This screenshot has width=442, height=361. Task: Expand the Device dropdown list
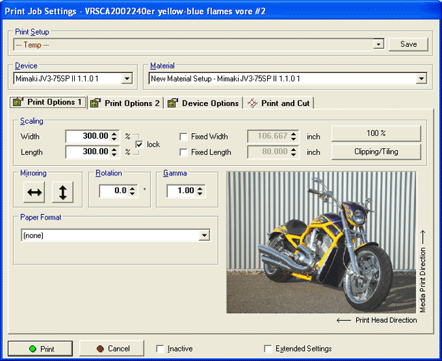click(126, 79)
